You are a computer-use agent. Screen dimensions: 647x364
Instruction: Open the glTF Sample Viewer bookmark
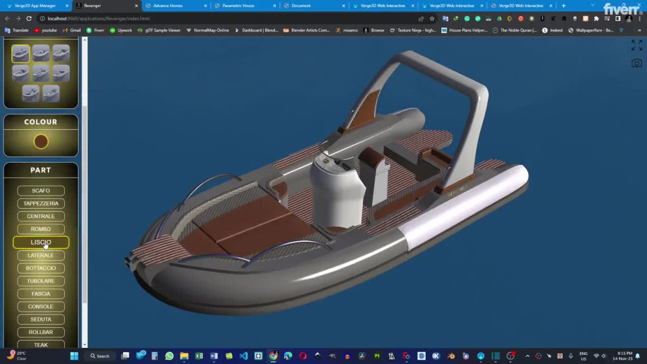(x=159, y=30)
